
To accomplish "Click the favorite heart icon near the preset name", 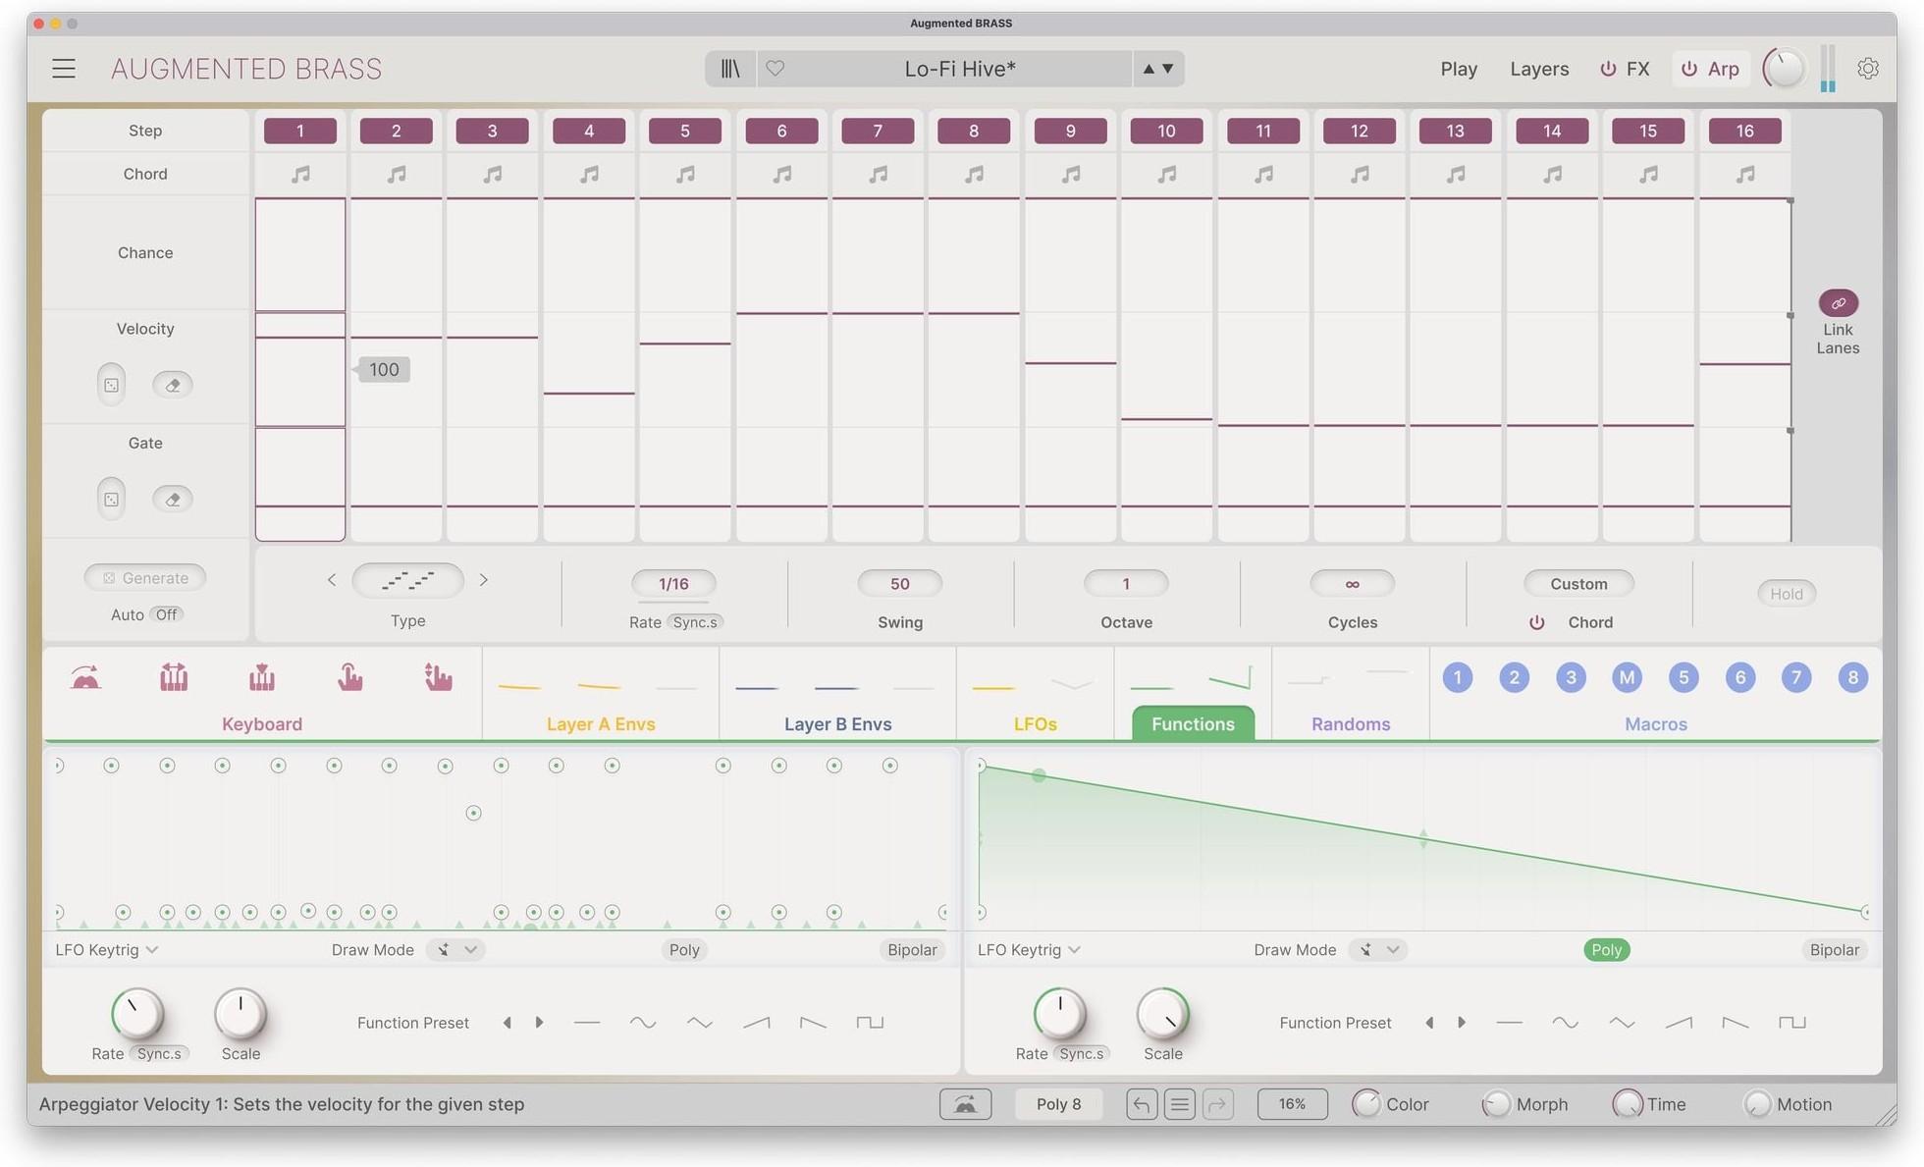I will click(775, 68).
